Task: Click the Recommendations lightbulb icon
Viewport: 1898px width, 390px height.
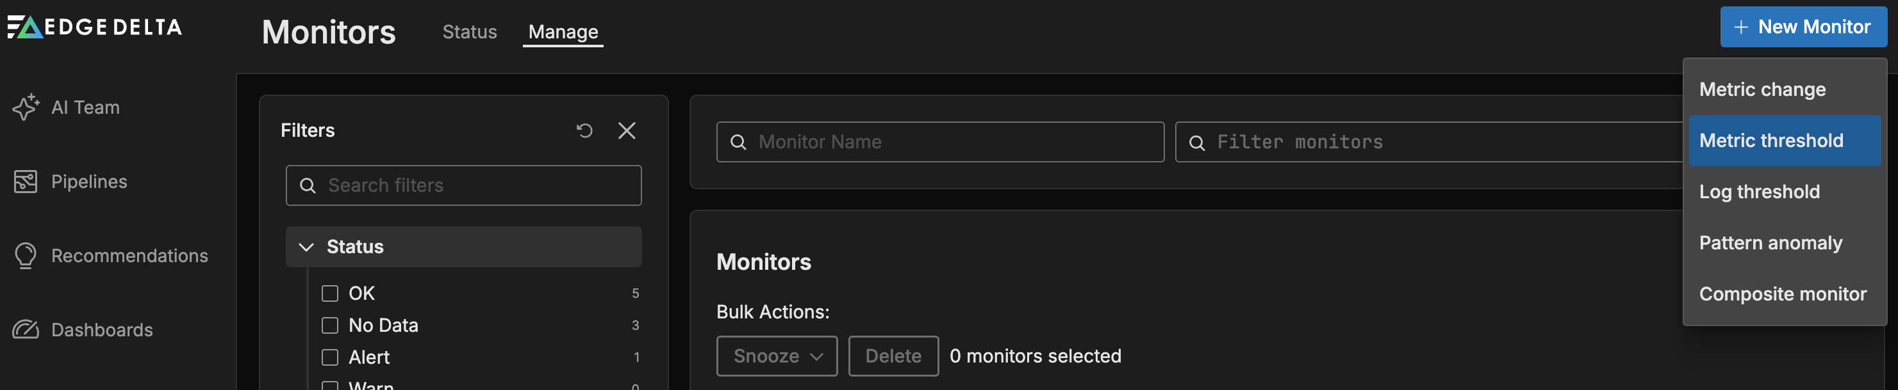Action: (x=25, y=256)
